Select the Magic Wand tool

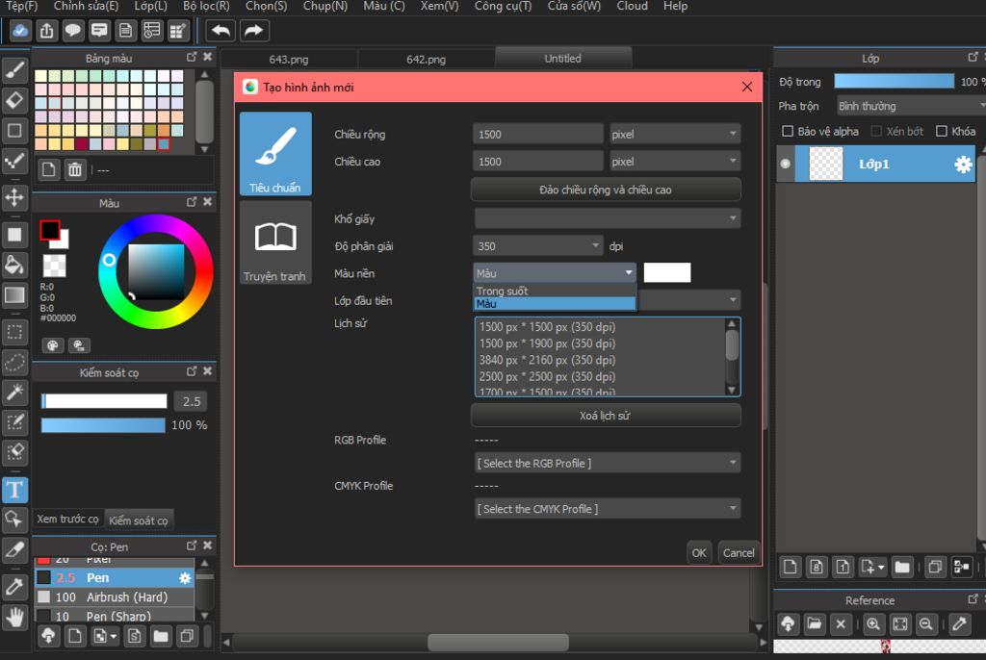tap(14, 393)
